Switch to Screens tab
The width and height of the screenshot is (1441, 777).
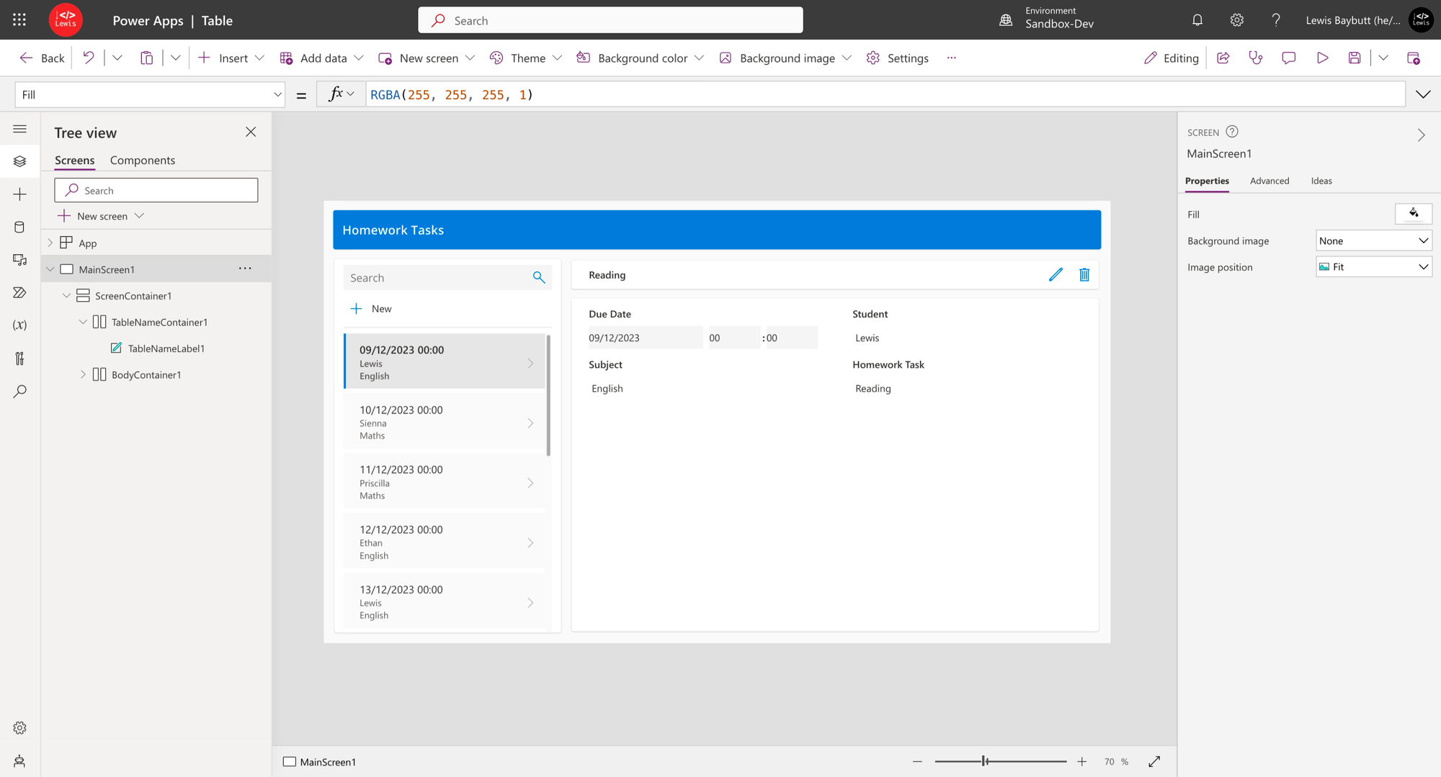(x=74, y=160)
